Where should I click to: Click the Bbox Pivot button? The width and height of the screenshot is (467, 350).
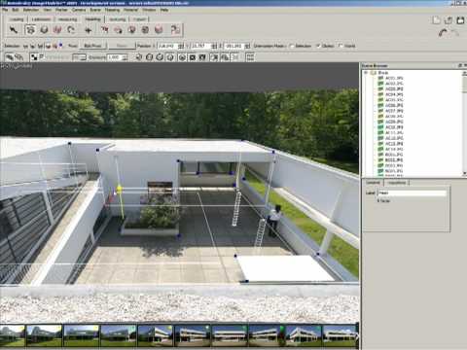pos(92,46)
